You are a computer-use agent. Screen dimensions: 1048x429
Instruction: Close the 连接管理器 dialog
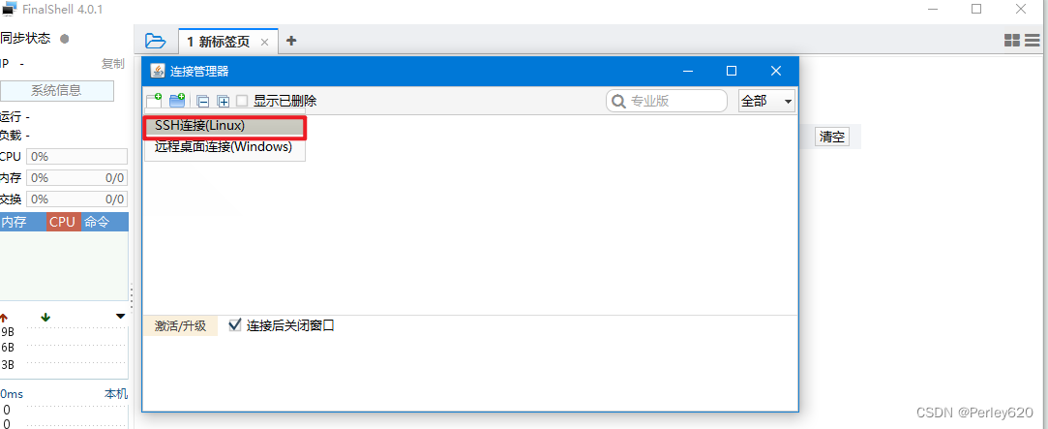click(x=776, y=71)
